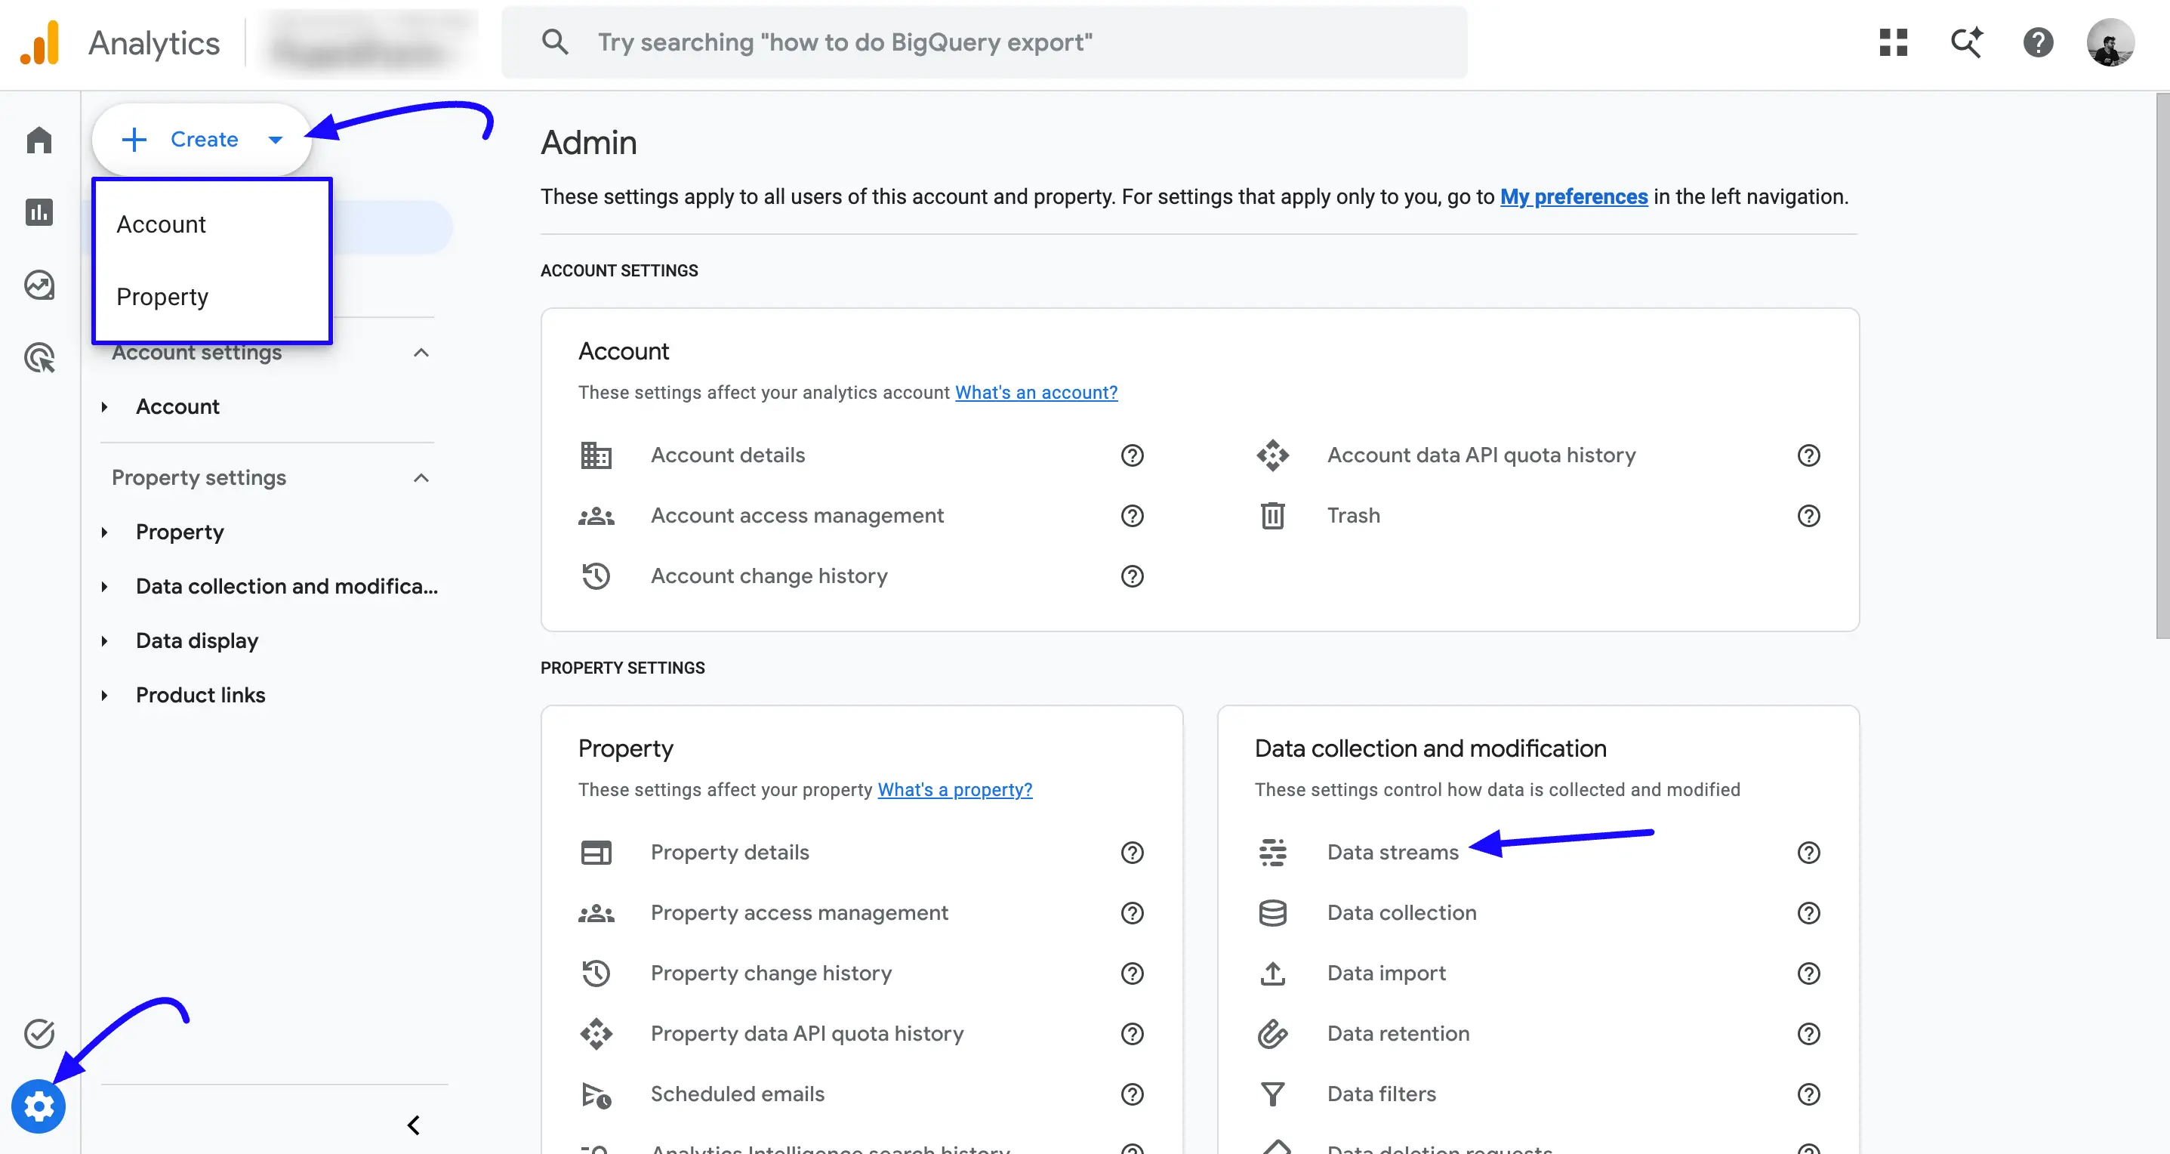The image size is (2170, 1154).
Task: Open the Advertising icon in left rail
Action: [x=39, y=358]
